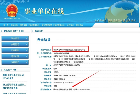Open the 政策法规 menu item
The height and width of the screenshot is (94, 140).
[x=14, y=25]
